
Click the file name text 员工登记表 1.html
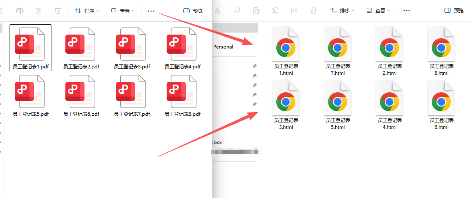pos(286,70)
